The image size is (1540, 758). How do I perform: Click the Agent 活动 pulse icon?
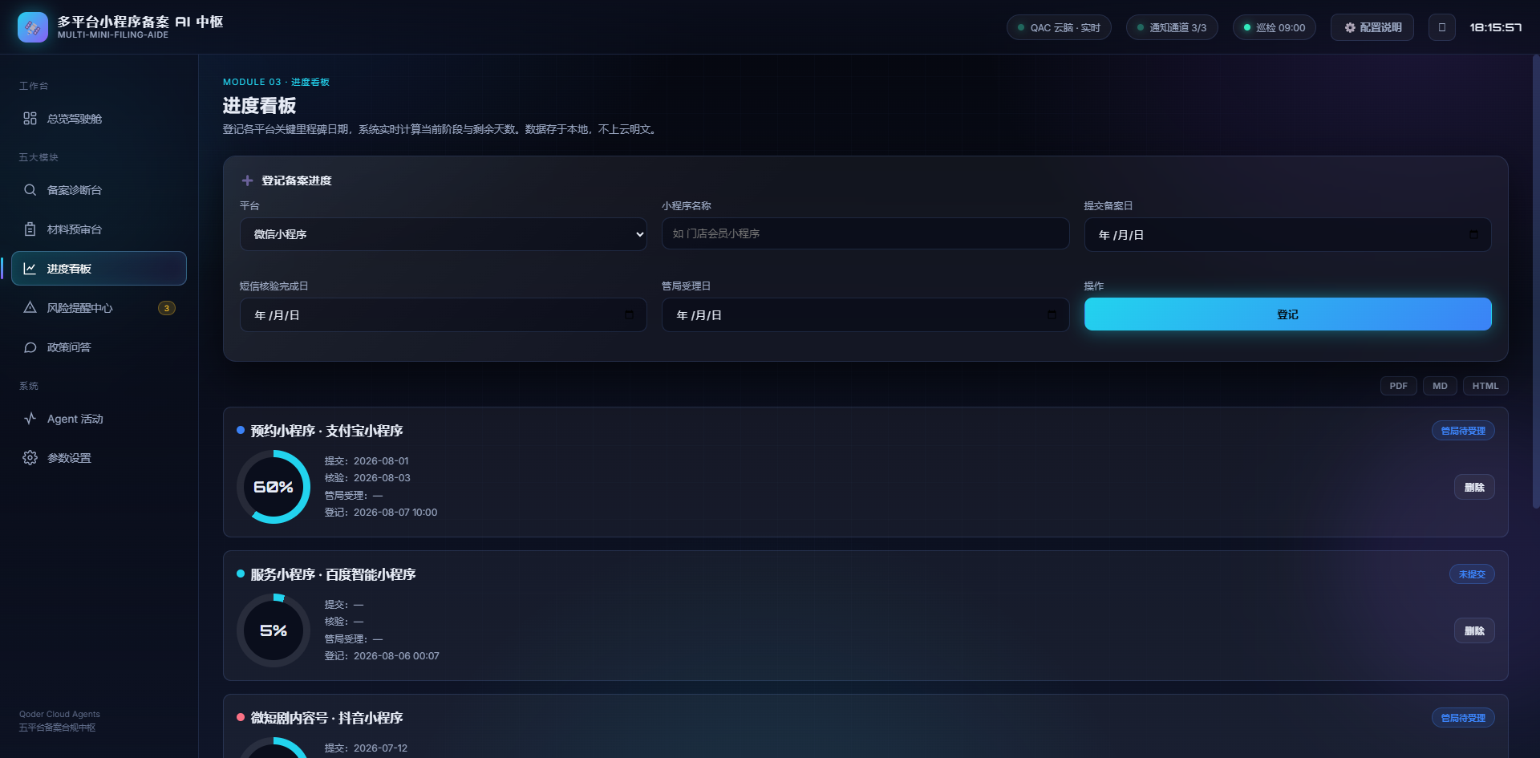tap(30, 419)
